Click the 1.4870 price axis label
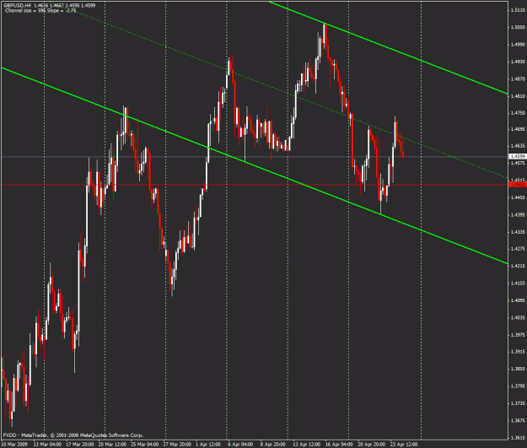 coord(518,78)
